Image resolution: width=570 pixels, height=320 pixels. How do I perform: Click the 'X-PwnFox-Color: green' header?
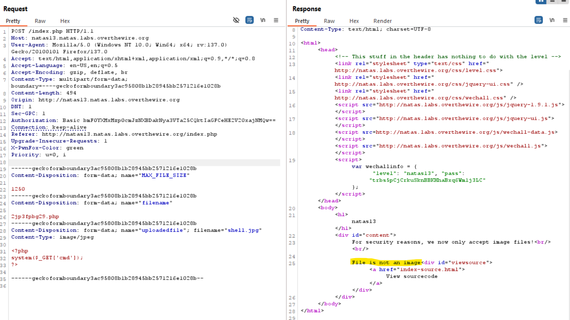[47, 148]
